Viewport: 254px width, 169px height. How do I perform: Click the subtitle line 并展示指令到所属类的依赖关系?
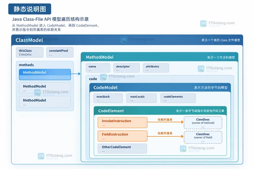coord(36,30)
